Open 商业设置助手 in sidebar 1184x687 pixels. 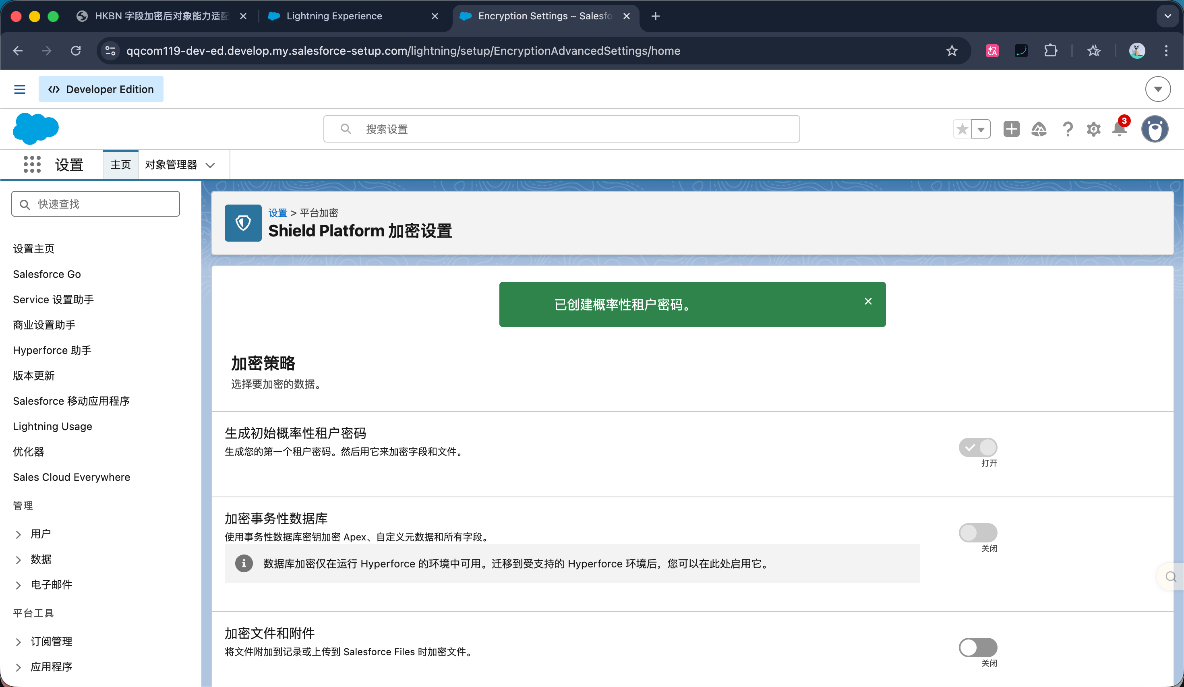(x=44, y=325)
